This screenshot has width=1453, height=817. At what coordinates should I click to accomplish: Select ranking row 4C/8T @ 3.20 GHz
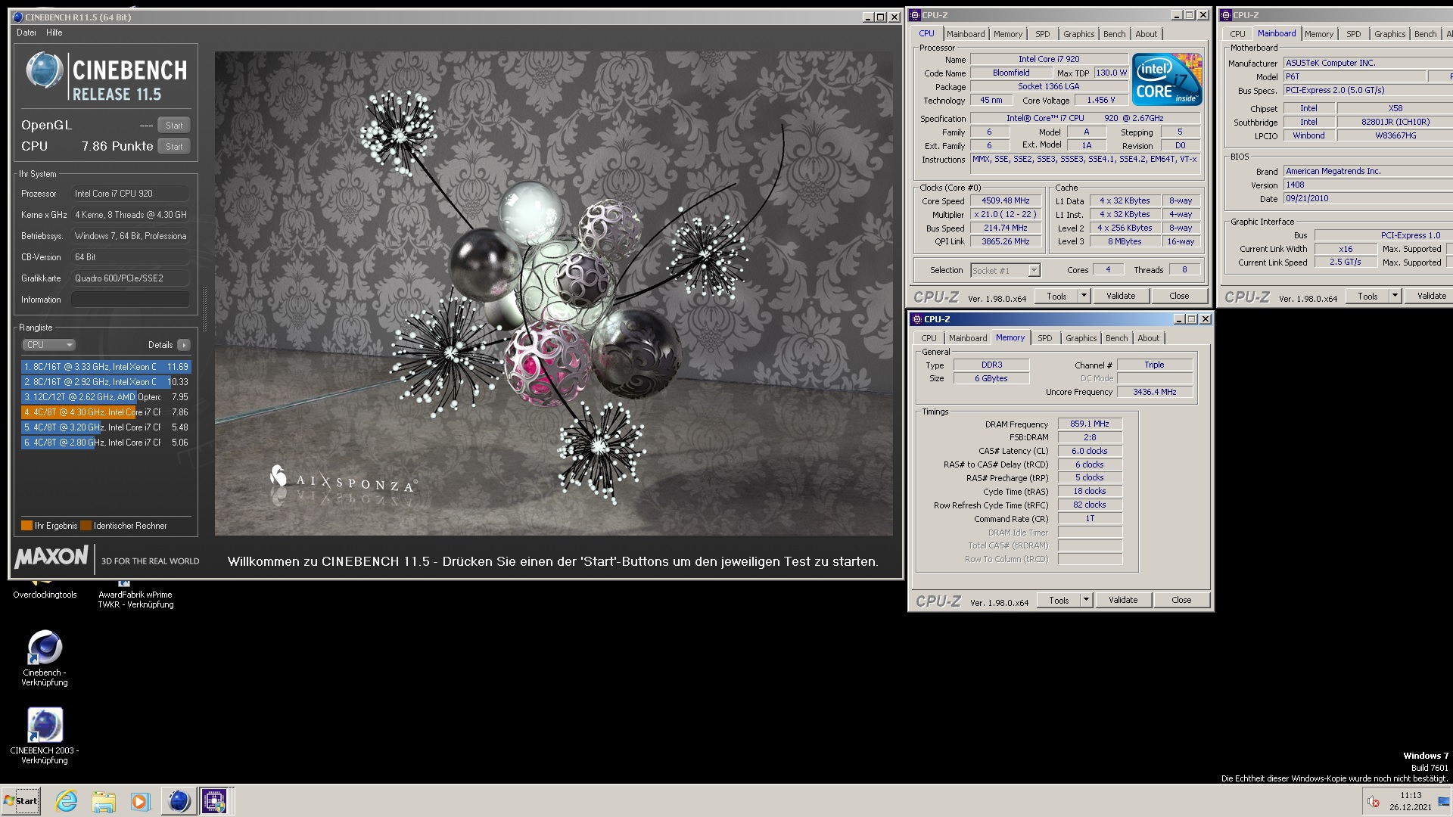click(x=106, y=427)
